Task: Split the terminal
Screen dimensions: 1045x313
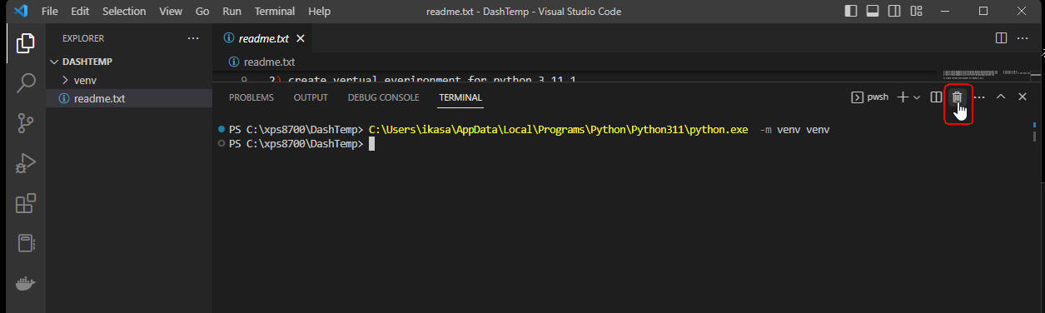Action: [936, 97]
